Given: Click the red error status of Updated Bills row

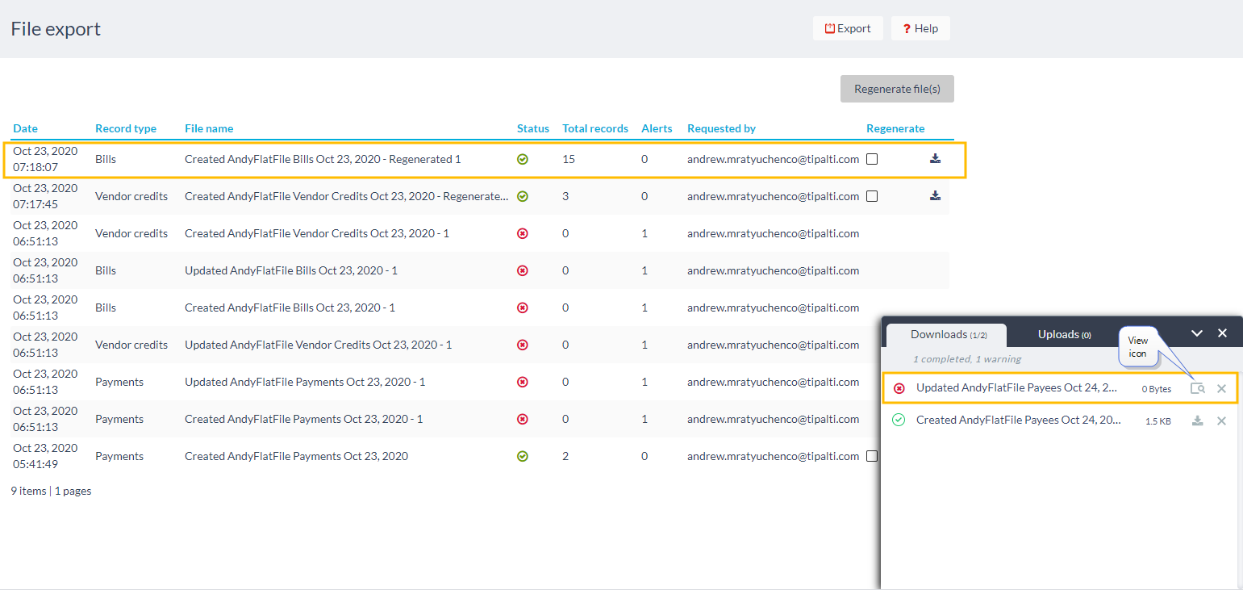Looking at the screenshot, I should [x=522, y=270].
